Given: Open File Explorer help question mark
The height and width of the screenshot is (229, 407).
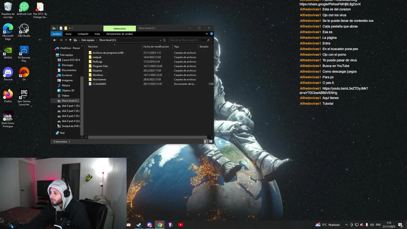Looking at the screenshot, I should (x=211, y=34).
